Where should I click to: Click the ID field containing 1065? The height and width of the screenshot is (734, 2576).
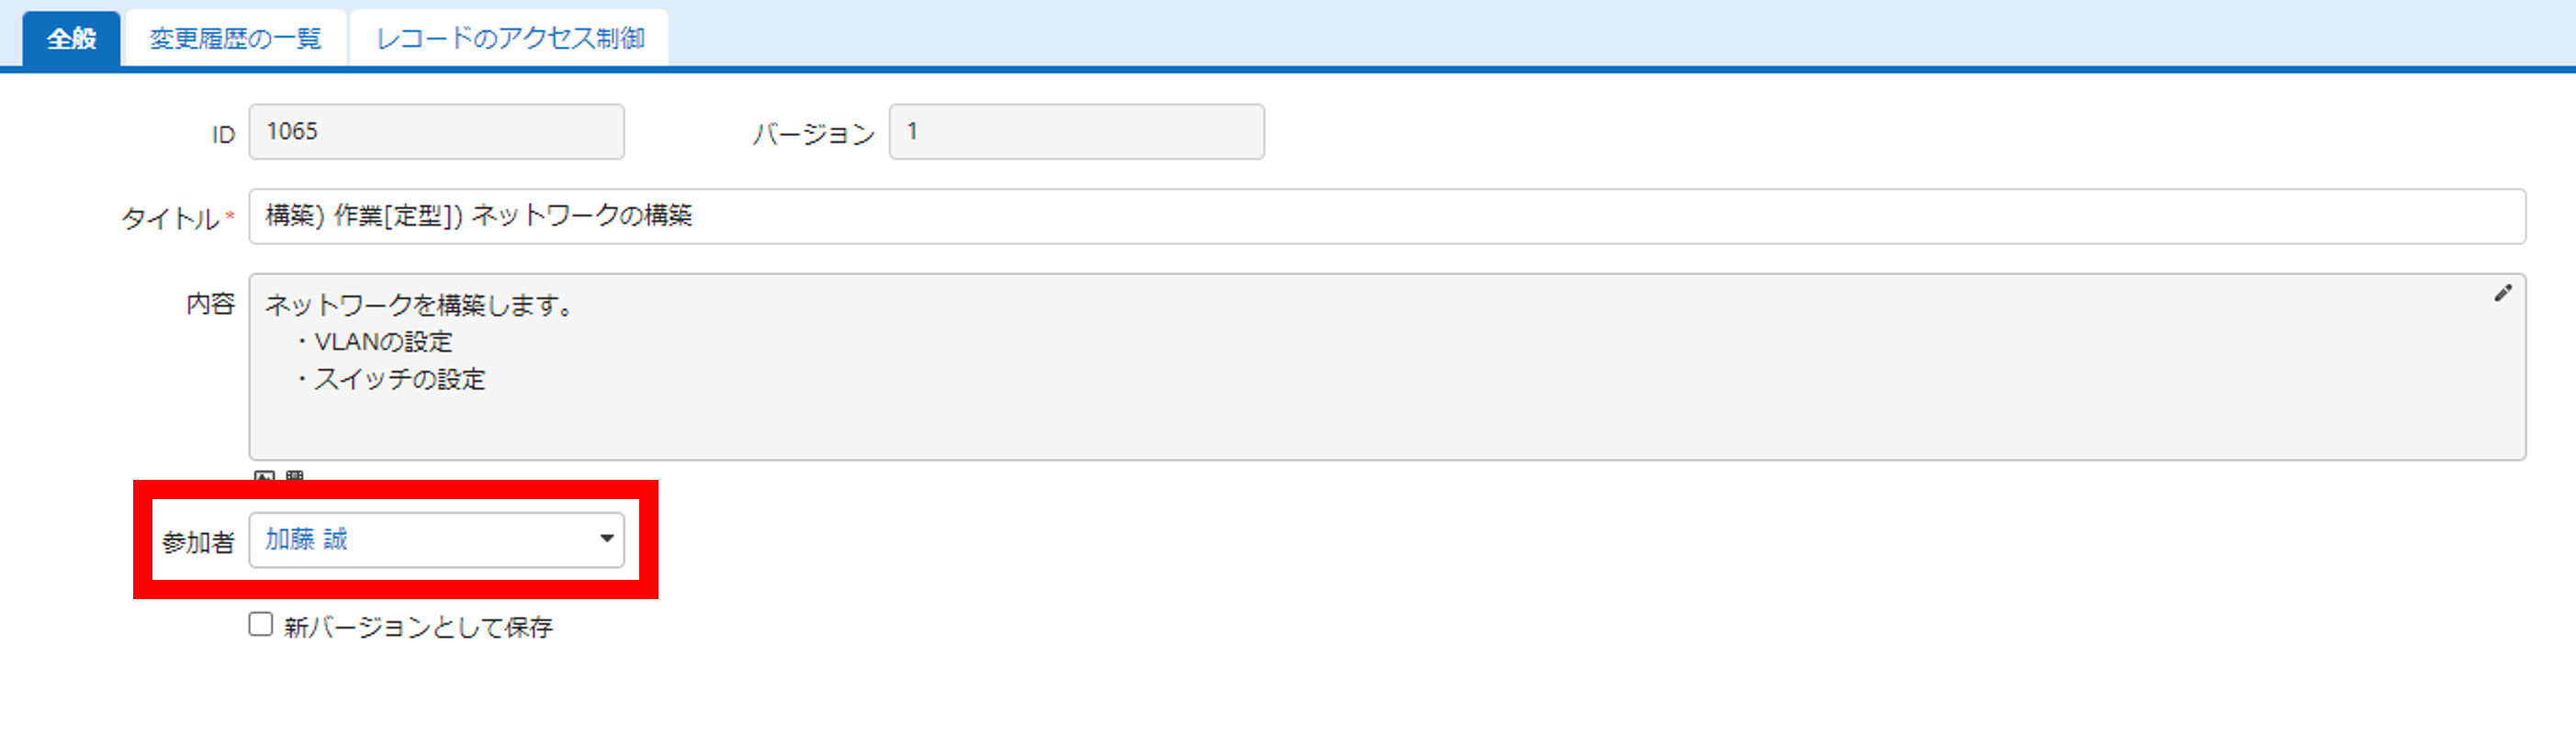436,132
